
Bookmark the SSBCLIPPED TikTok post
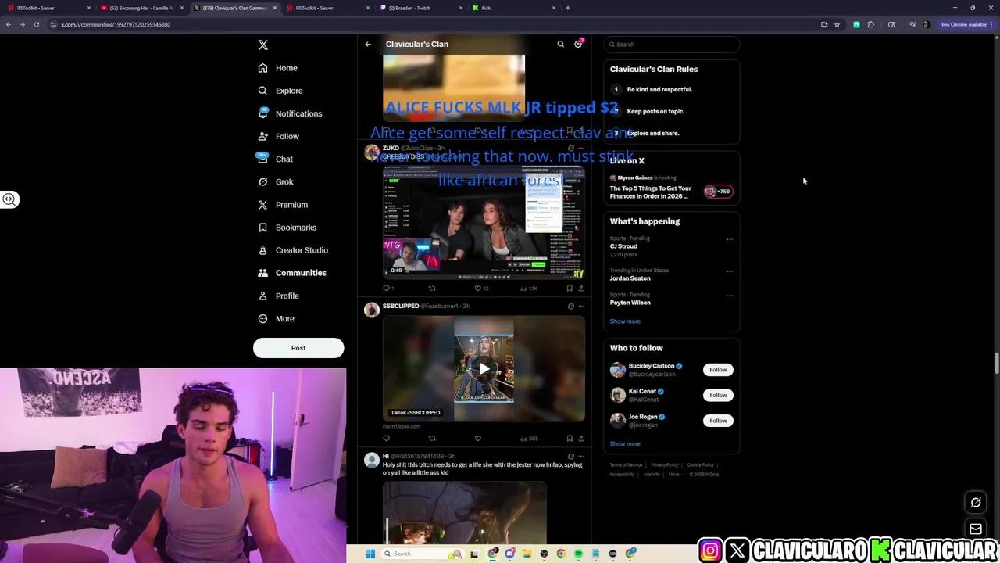(570, 438)
